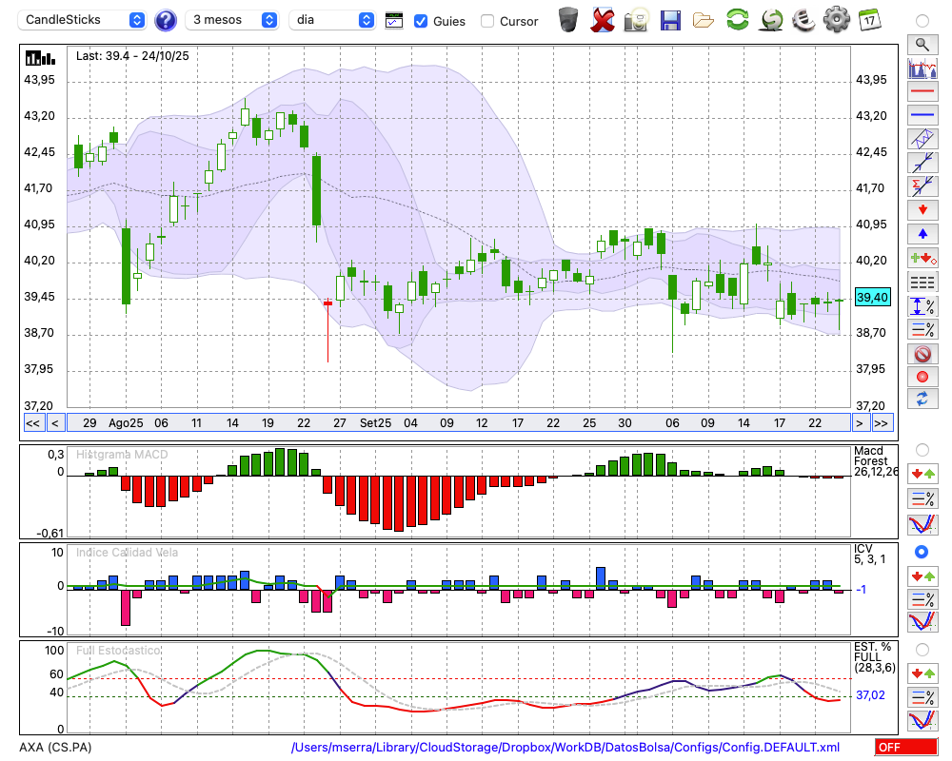The width and height of the screenshot is (952, 761).
Task: Click the calendar icon showing 17
Action: click(x=869, y=19)
